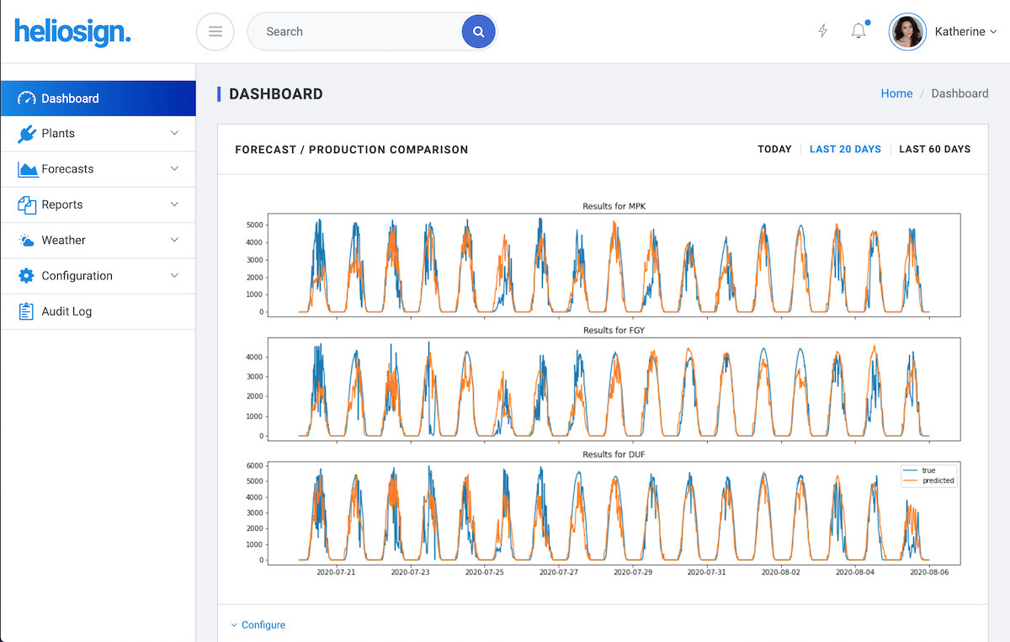Expand the Reports submenu chevron

pos(174,204)
